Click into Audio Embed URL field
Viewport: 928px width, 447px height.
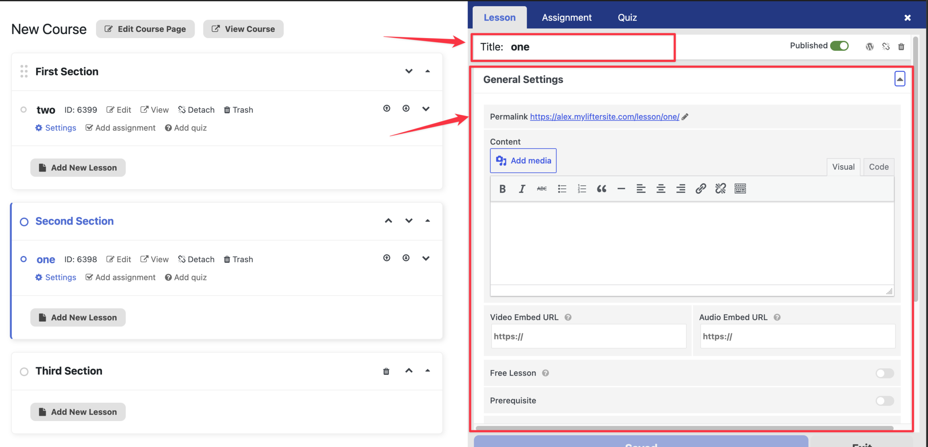point(797,337)
